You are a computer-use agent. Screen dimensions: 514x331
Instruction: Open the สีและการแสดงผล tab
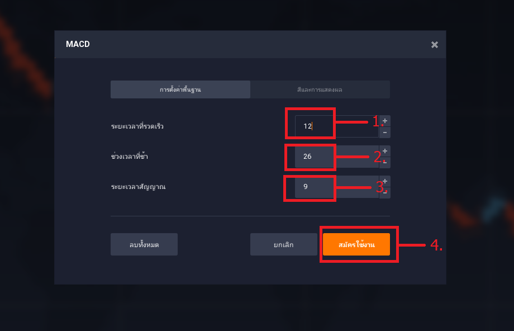[x=320, y=89]
